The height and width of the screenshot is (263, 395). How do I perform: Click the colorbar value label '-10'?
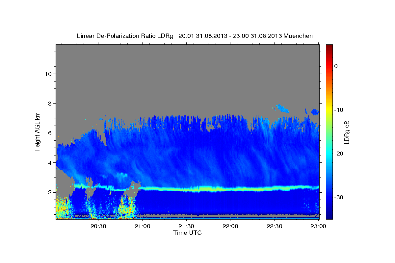click(339, 110)
